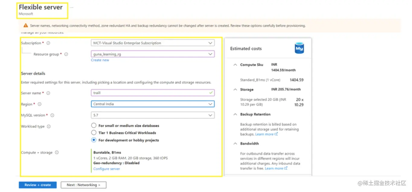Collapse the Backup Retention section
Viewport: 412px width, 192px height.
(235, 114)
